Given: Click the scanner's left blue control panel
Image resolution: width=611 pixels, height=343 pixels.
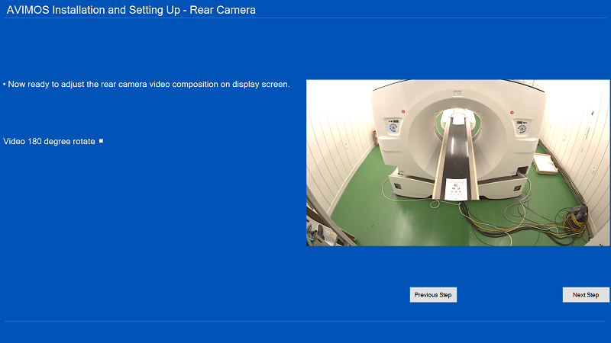Looking at the screenshot, I should (393, 127).
